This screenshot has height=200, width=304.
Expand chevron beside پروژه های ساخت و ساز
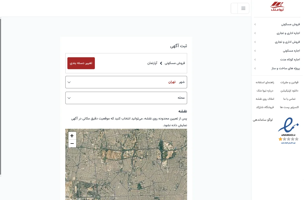click(255, 68)
